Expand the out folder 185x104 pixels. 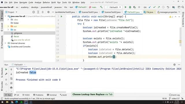tap(8, 26)
